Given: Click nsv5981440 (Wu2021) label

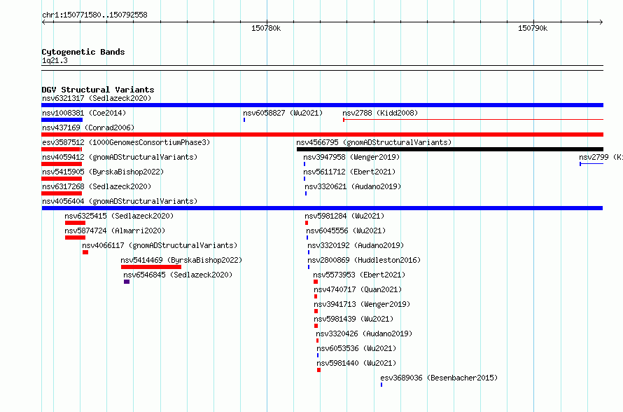Looking at the screenshot, I should (x=356, y=363).
